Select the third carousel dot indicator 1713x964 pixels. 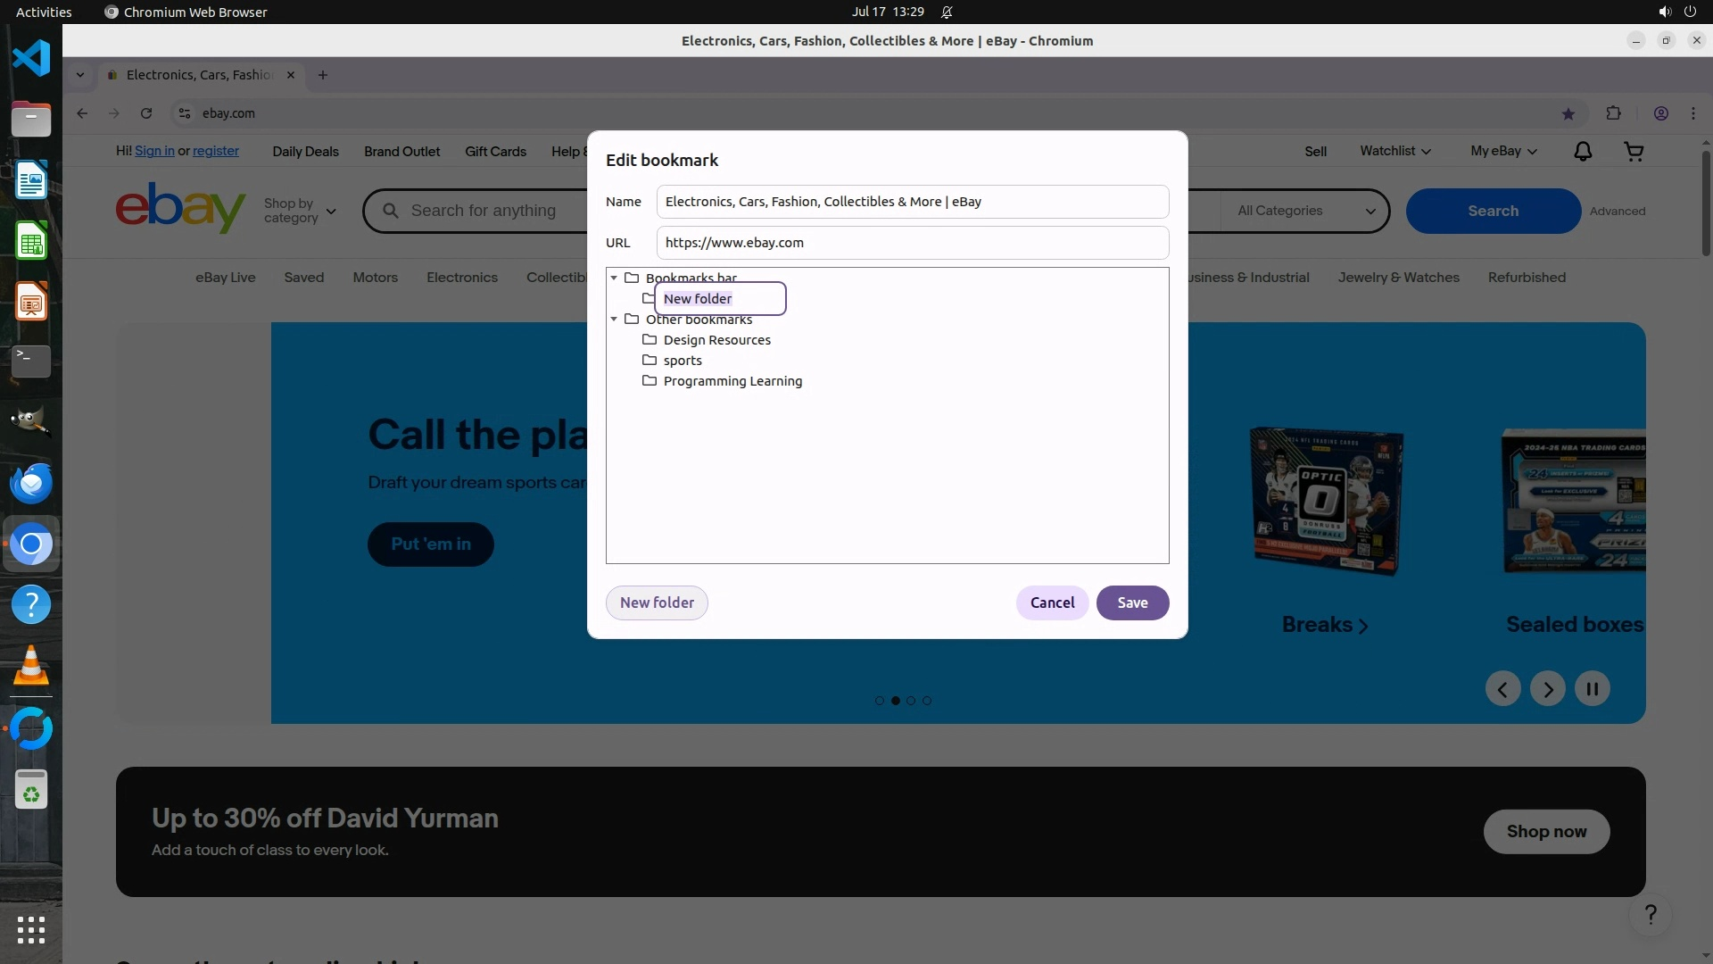tap(911, 701)
